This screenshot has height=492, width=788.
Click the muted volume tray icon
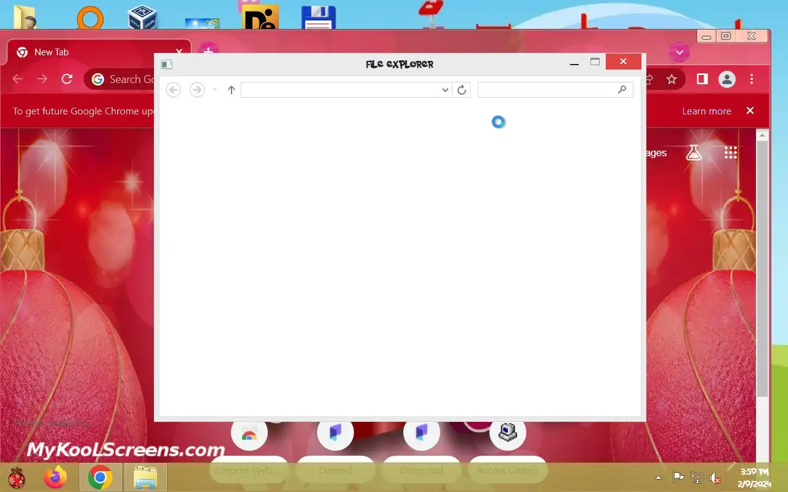point(715,477)
